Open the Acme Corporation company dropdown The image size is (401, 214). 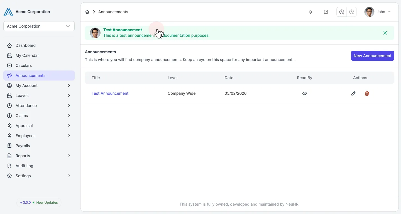(39, 26)
